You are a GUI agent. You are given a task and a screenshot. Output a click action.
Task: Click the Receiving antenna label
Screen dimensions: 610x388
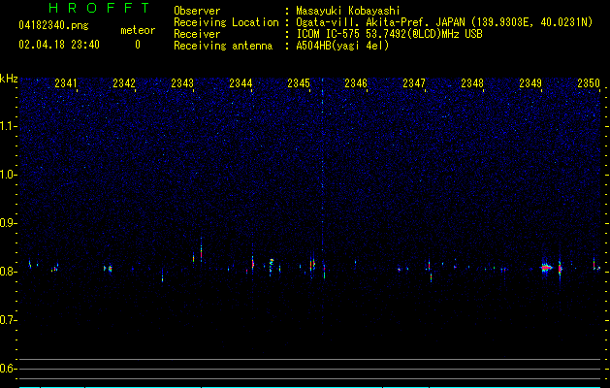(223, 46)
